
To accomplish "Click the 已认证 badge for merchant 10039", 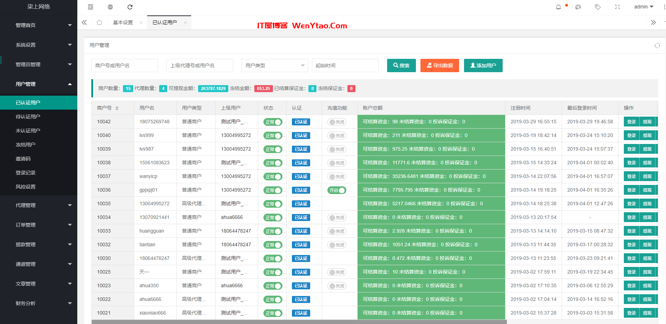I will pyautogui.click(x=301, y=149).
